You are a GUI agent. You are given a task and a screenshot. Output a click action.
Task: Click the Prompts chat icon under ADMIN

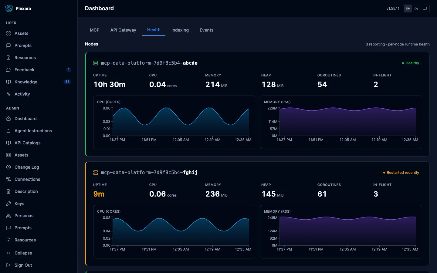8,228
